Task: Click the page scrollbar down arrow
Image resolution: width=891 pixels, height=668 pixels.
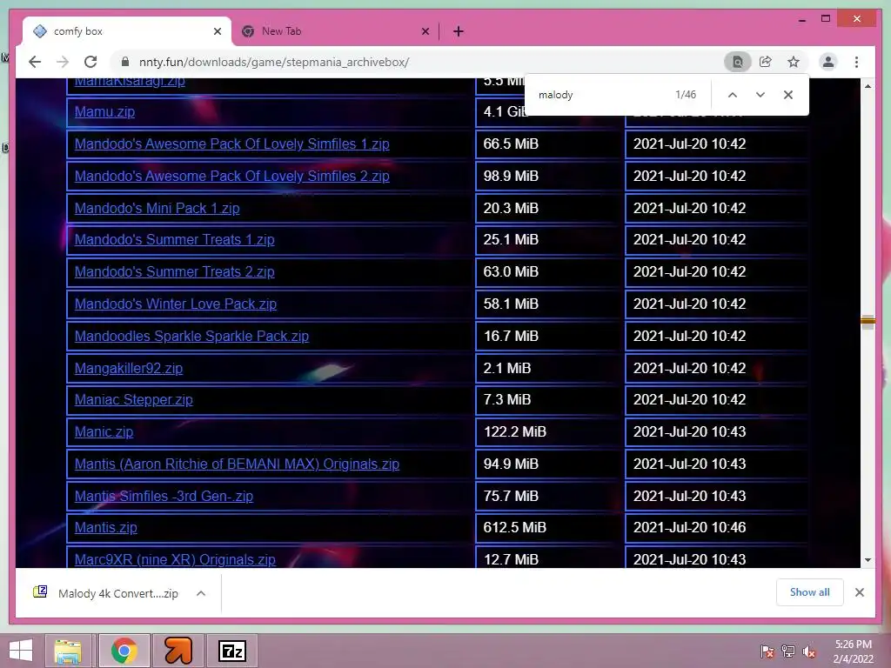Action: coord(868,560)
